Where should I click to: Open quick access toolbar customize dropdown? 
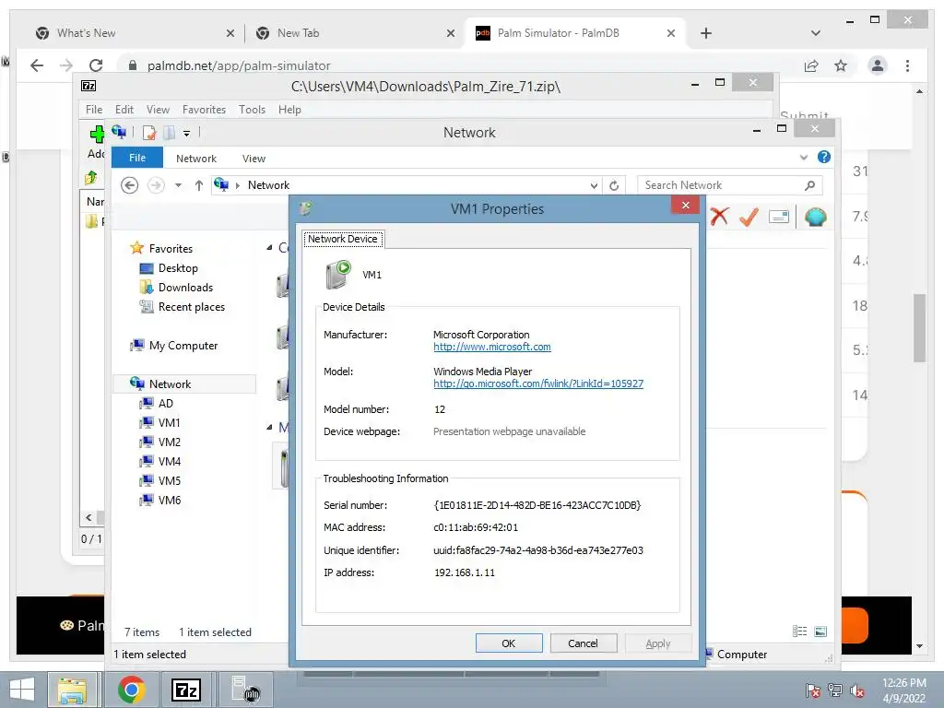pos(186,133)
